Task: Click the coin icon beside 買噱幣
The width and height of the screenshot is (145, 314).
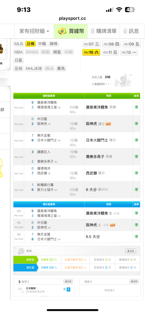Action: [x=62, y=31]
